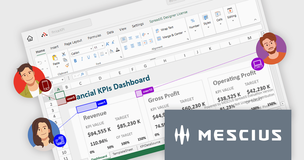
Task: Open the Undo history dropdown arrow
Action: point(45,61)
